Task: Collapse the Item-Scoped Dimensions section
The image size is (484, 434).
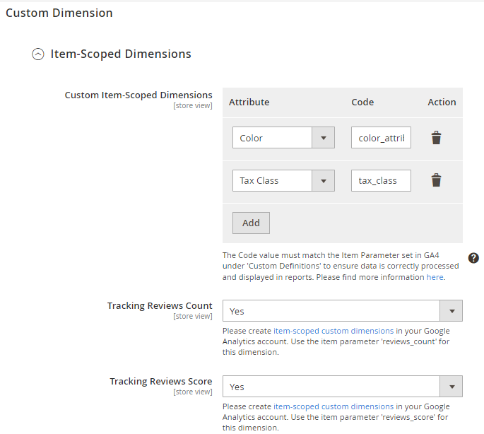Action: click(x=38, y=54)
